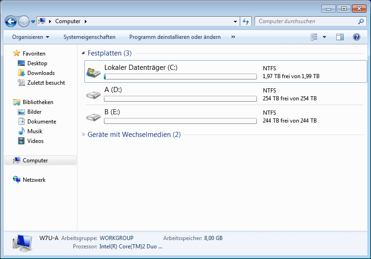Select Bibliotheken in navigation pane
371x259 pixels.
pyautogui.click(x=38, y=102)
